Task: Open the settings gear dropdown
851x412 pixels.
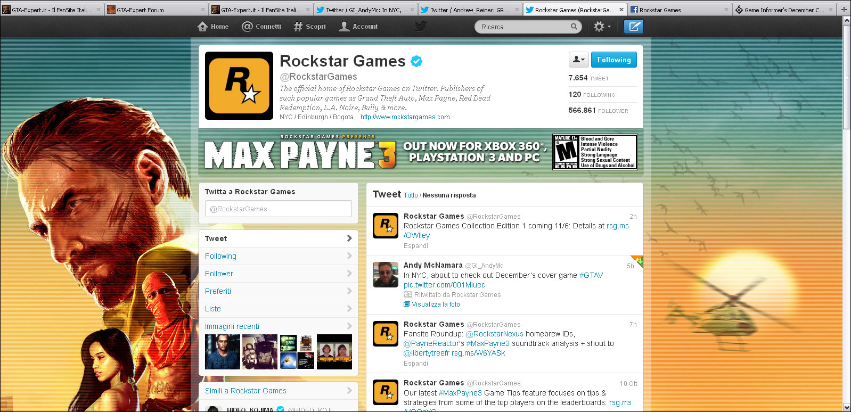Action: click(x=602, y=27)
